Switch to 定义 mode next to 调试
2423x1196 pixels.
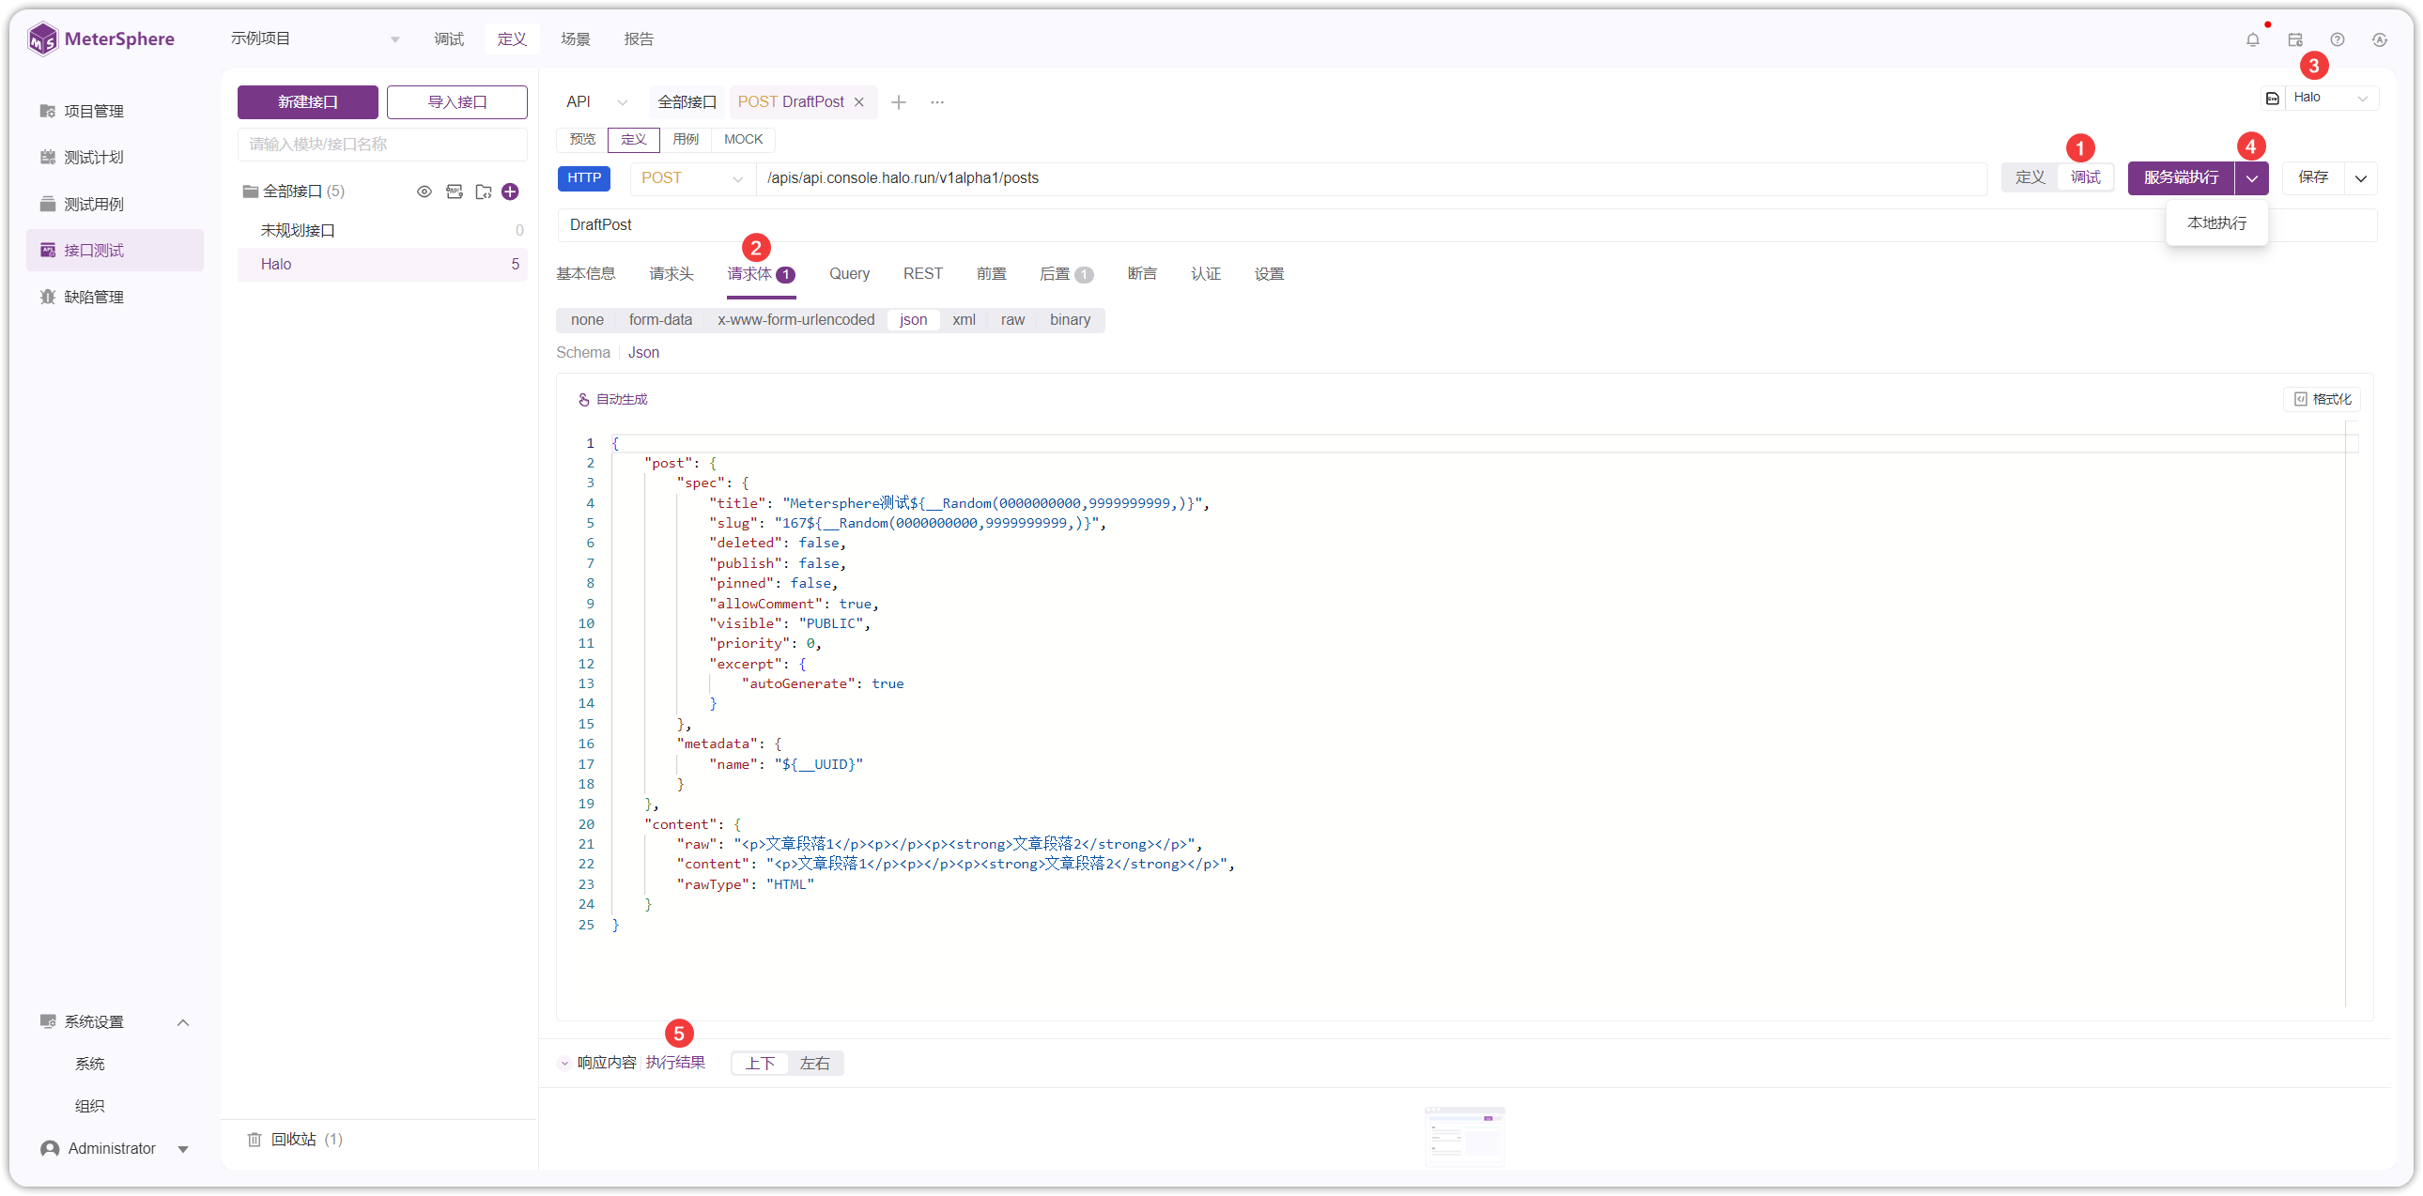click(x=2029, y=177)
